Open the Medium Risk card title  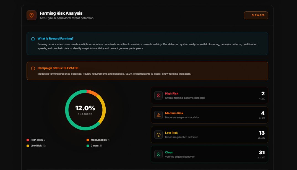point(174,113)
